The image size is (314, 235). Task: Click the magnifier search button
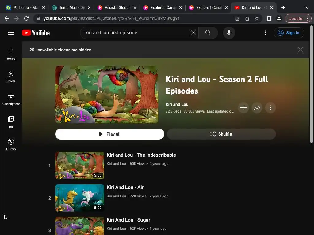pos(208,33)
